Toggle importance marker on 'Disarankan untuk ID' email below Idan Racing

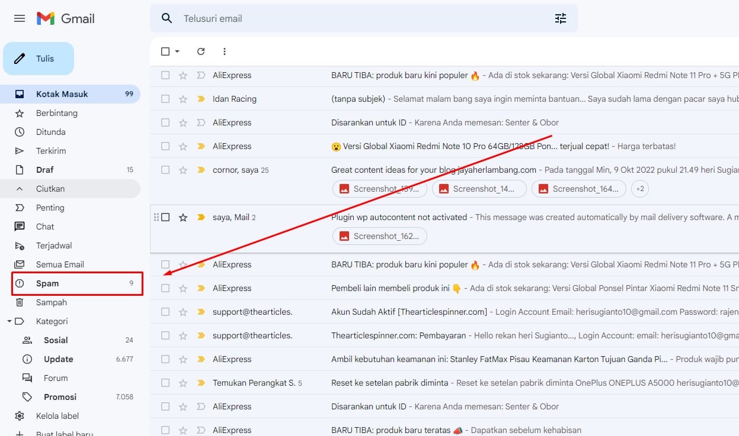[201, 122]
